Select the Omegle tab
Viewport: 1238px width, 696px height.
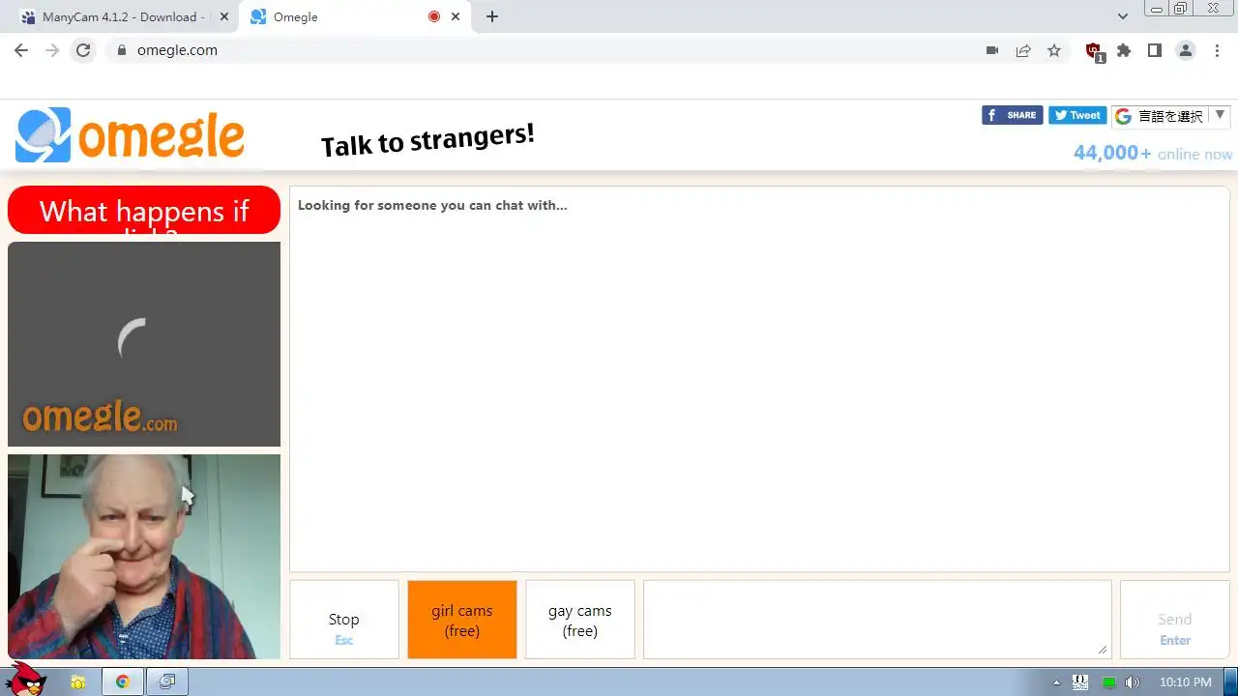(x=356, y=16)
